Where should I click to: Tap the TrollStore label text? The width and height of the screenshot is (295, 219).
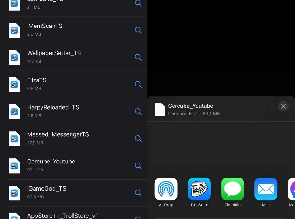pyautogui.click(x=199, y=205)
